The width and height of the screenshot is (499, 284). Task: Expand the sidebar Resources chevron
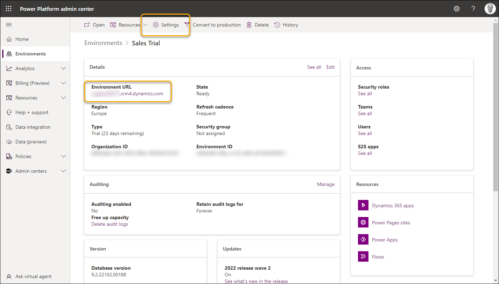click(x=63, y=98)
